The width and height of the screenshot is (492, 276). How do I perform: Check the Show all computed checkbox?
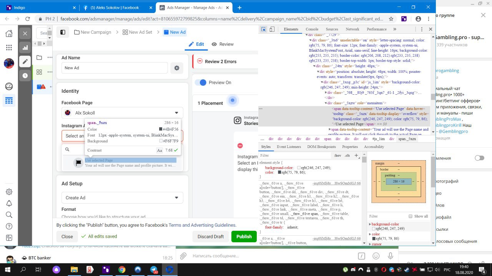[411, 216]
